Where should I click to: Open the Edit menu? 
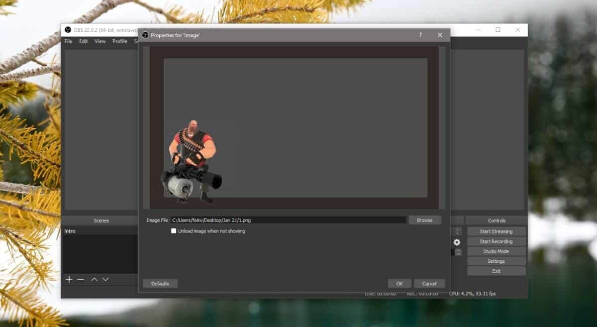83,41
